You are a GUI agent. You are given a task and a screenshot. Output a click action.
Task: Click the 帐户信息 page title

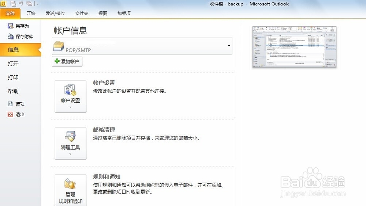click(x=71, y=31)
